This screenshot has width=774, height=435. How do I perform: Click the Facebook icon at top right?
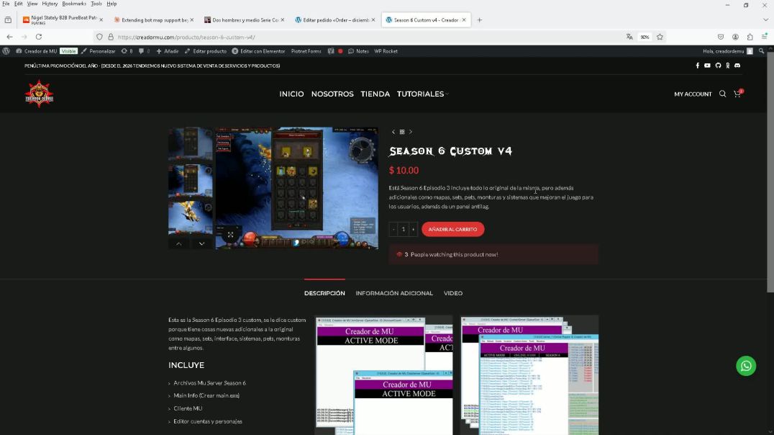(696, 65)
